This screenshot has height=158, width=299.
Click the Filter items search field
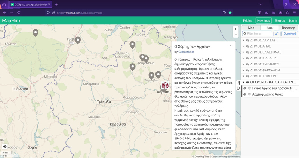click(259, 34)
